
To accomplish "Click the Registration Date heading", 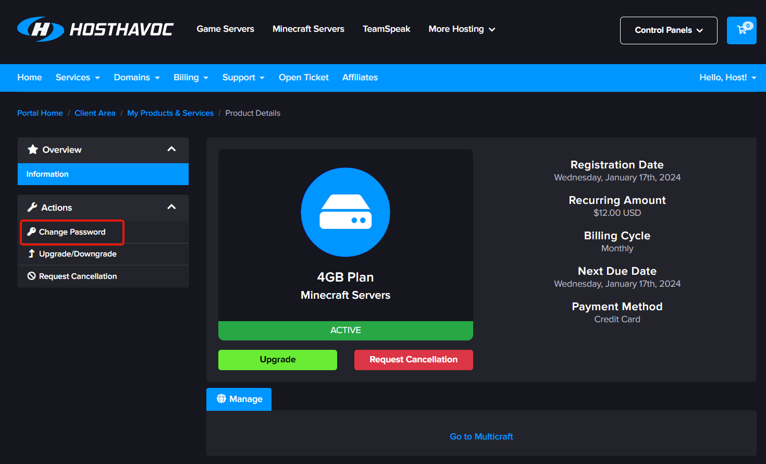I will click(617, 165).
